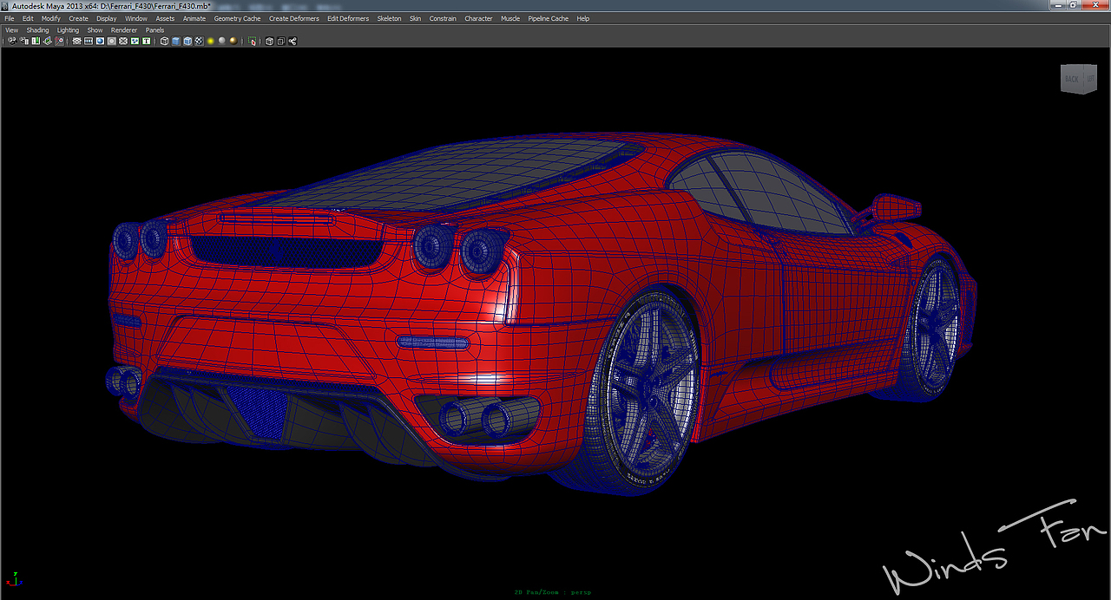Enable the Textured checker icon
1111x600 pixels.
199,41
